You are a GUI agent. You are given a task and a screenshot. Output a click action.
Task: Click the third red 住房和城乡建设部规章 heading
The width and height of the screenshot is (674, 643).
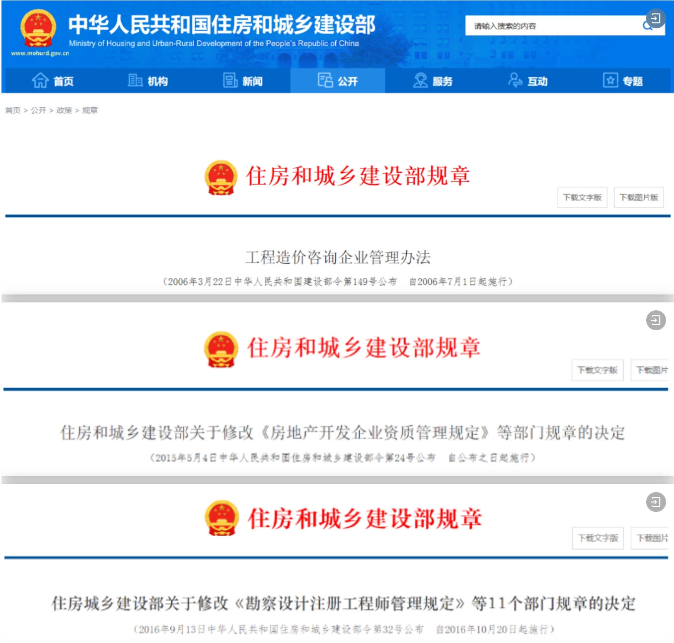pos(365,518)
